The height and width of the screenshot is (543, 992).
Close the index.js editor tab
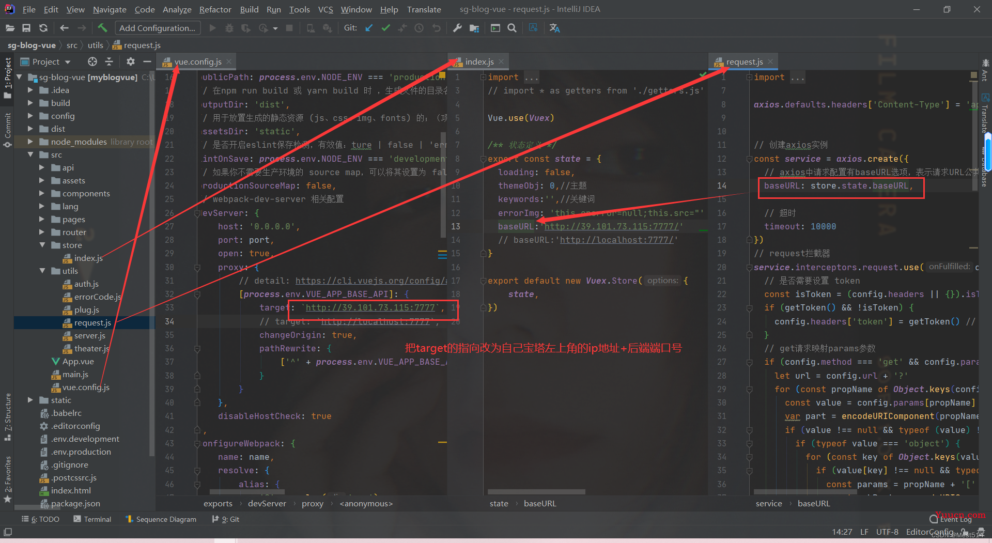point(501,61)
